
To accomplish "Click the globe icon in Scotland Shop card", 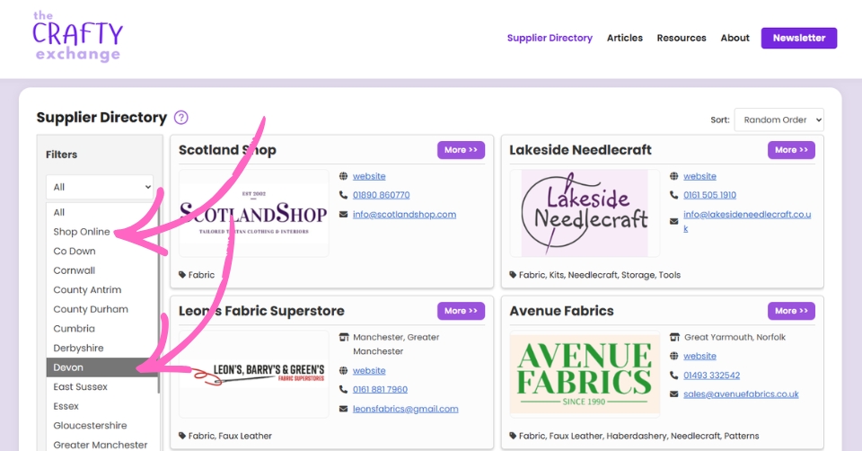I will pos(345,177).
